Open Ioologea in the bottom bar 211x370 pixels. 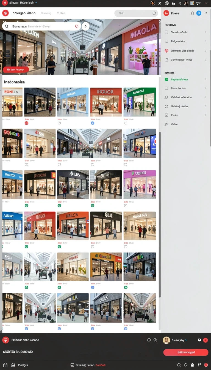coord(23,365)
